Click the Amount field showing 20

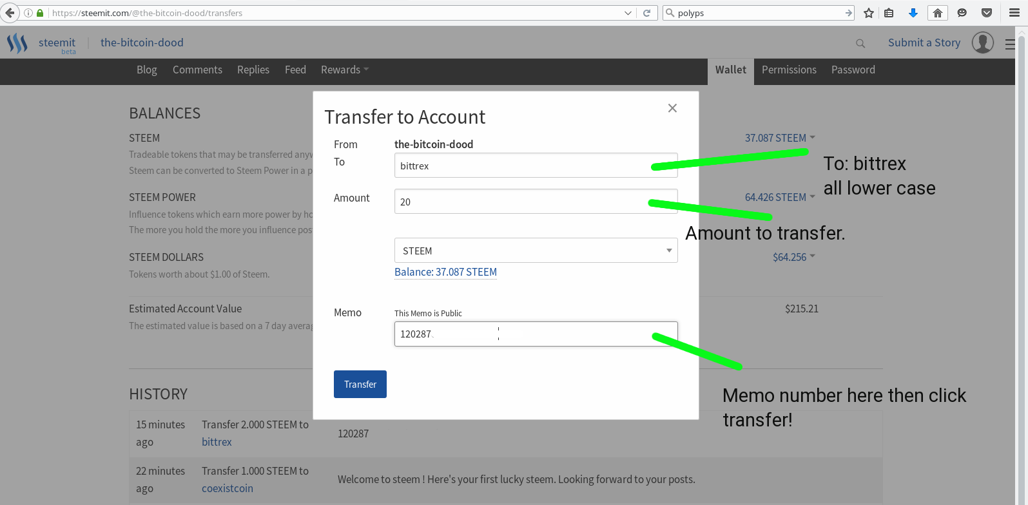pos(536,202)
